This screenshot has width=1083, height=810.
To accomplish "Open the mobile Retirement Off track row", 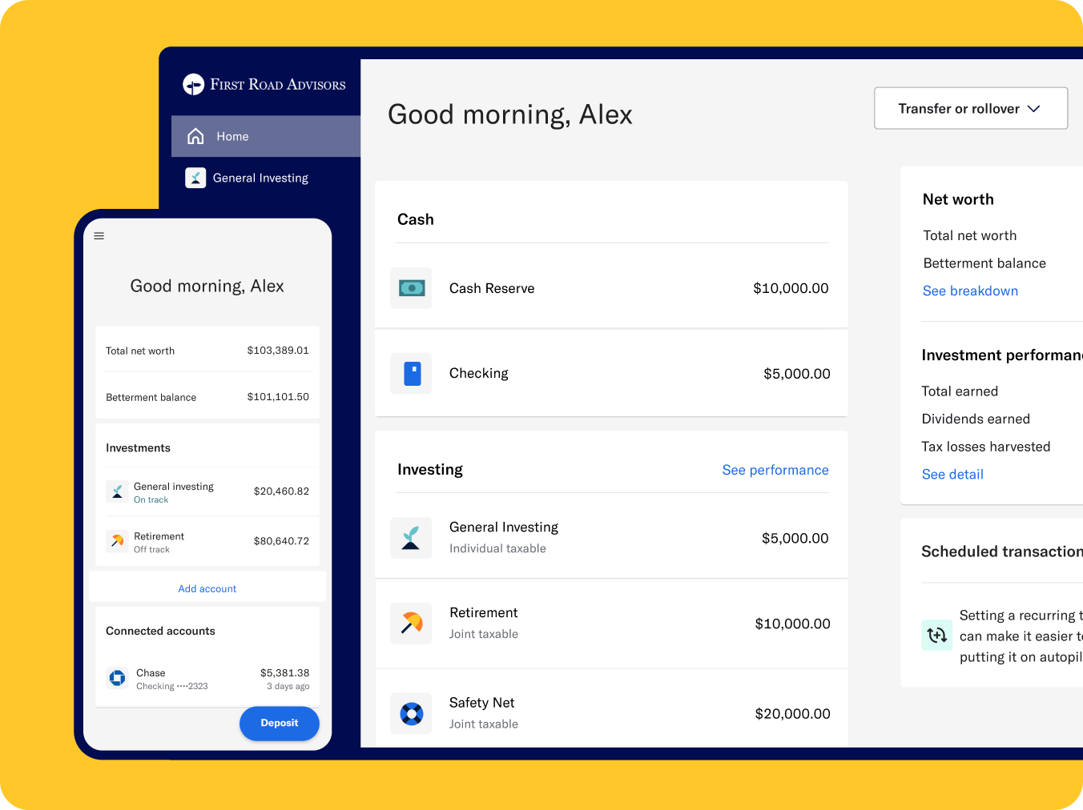I will 207,542.
